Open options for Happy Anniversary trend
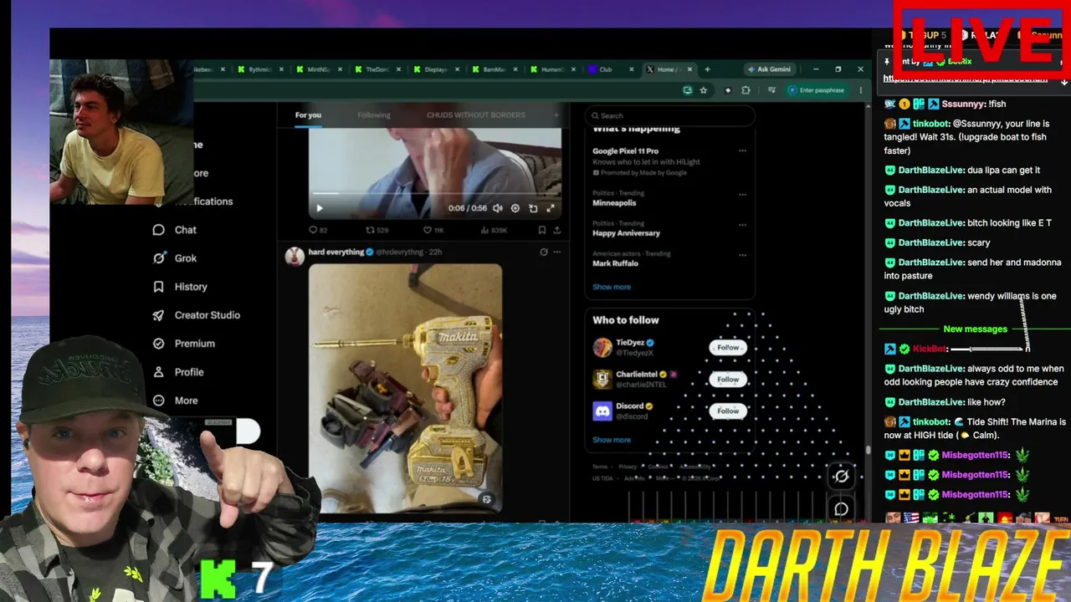Image resolution: width=1071 pixels, height=602 pixels. pyautogui.click(x=742, y=225)
